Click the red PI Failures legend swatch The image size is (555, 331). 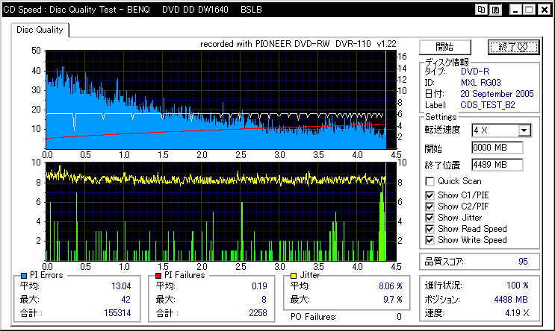point(158,276)
